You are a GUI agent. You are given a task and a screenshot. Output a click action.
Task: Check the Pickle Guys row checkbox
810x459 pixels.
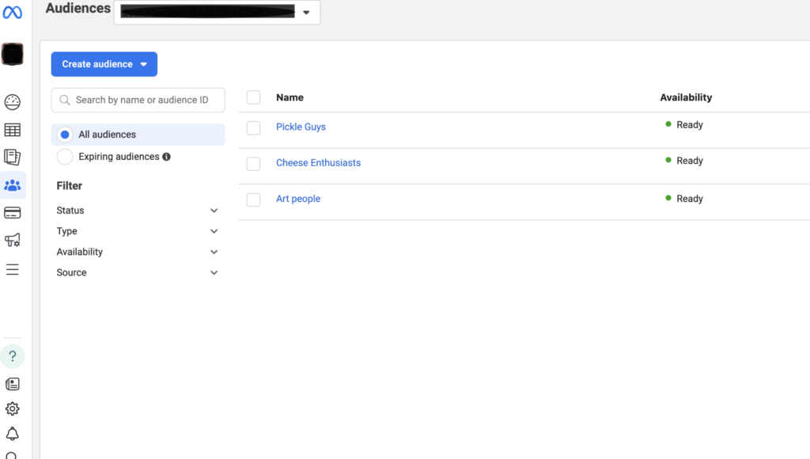click(253, 127)
